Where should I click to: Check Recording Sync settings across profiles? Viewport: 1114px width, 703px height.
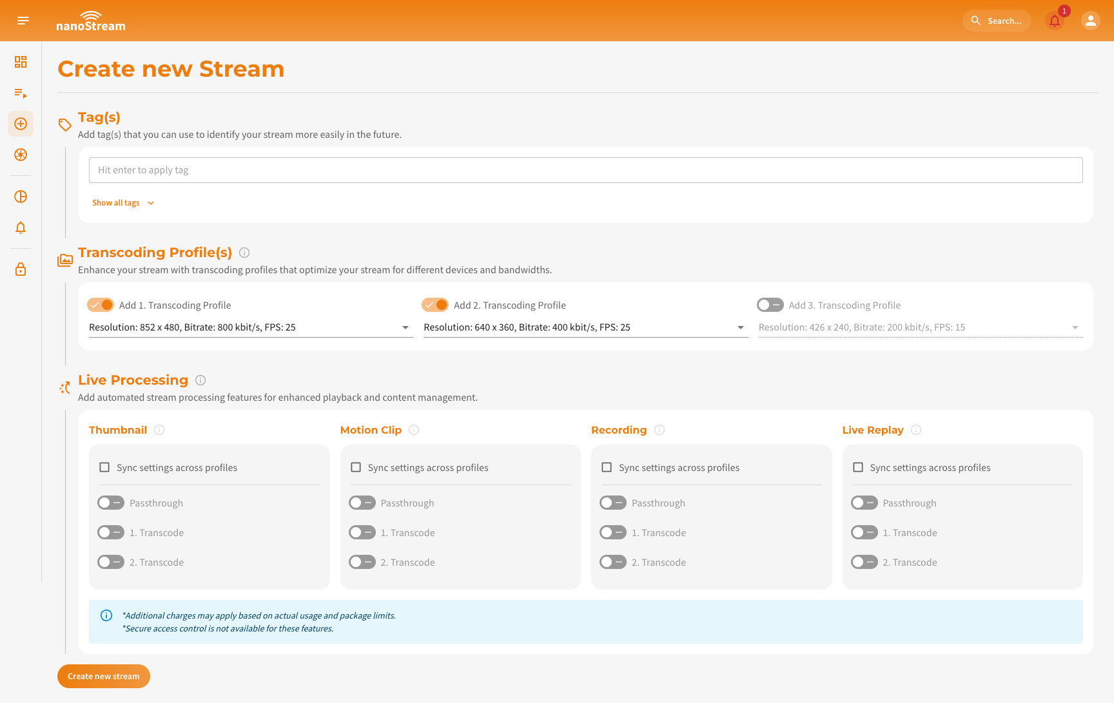pos(607,467)
